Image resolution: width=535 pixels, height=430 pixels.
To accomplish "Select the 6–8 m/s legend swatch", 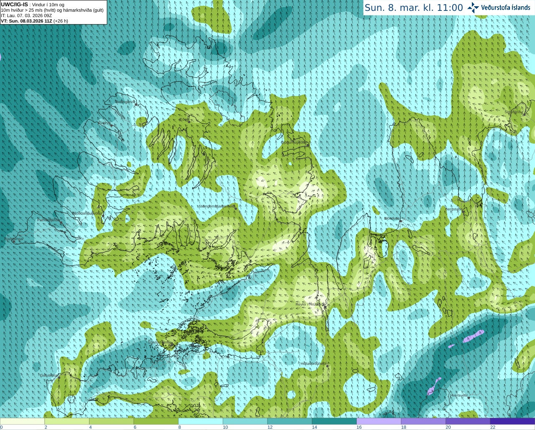I will [x=156, y=421].
